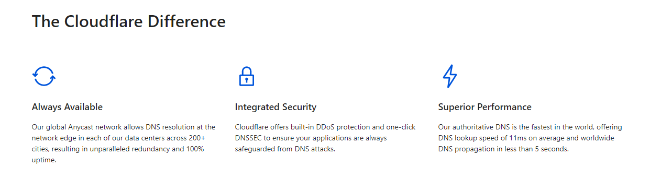Click the authoritative DNS speed paragraph
The width and height of the screenshot is (650, 191).
point(530,138)
